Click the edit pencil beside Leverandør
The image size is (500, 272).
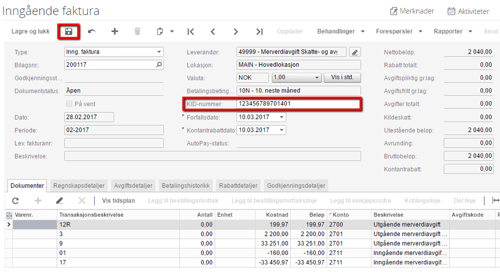(x=355, y=52)
